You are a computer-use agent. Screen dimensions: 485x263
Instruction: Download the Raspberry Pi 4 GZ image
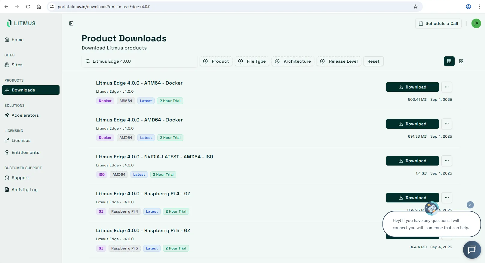[x=413, y=198]
